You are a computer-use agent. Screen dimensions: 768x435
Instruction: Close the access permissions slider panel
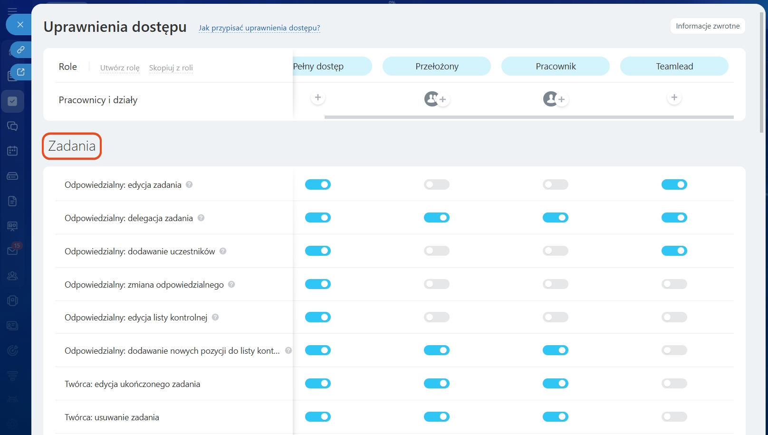20,24
